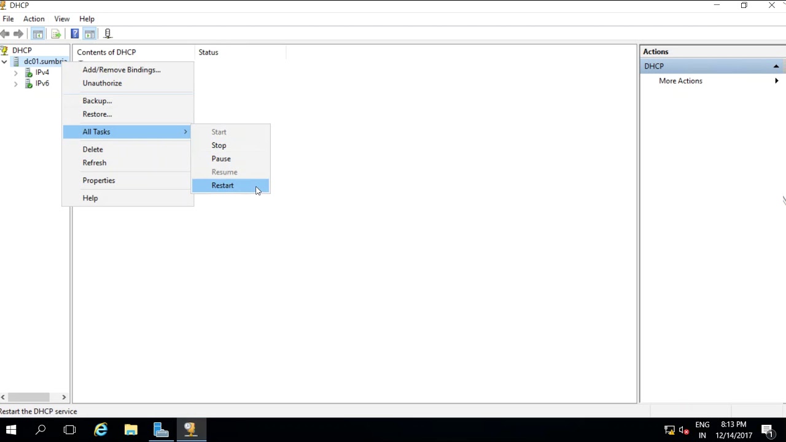This screenshot has height=442, width=786.
Task: Click the ENG IN language indicator
Action: [x=702, y=430]
